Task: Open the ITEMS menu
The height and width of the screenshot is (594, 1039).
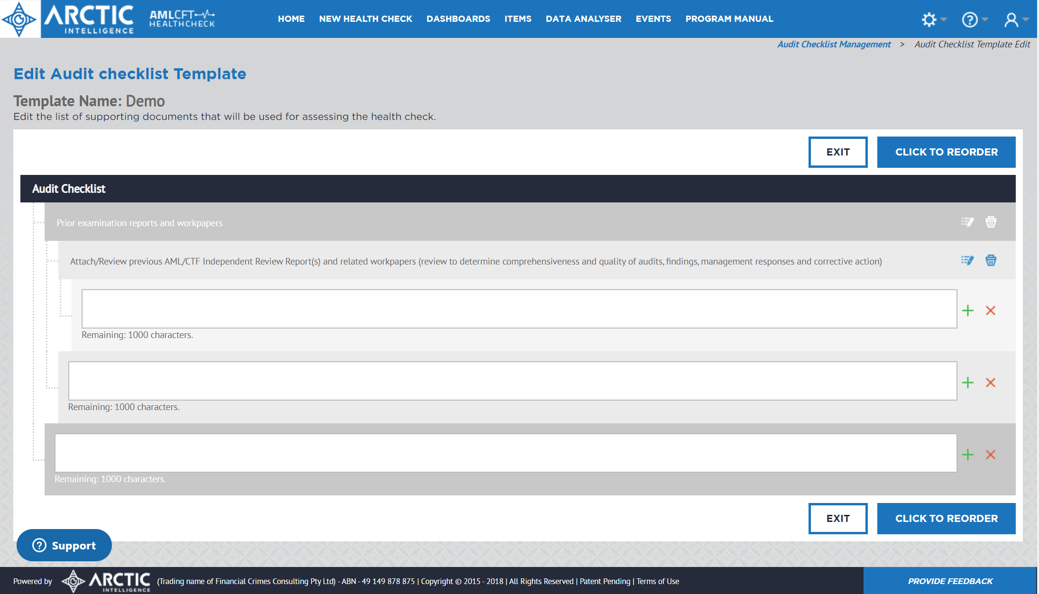Action: coord(518,19)
